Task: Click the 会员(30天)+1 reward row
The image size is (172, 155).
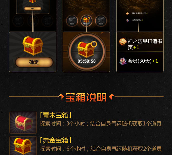Action: (x=140, y=61)
